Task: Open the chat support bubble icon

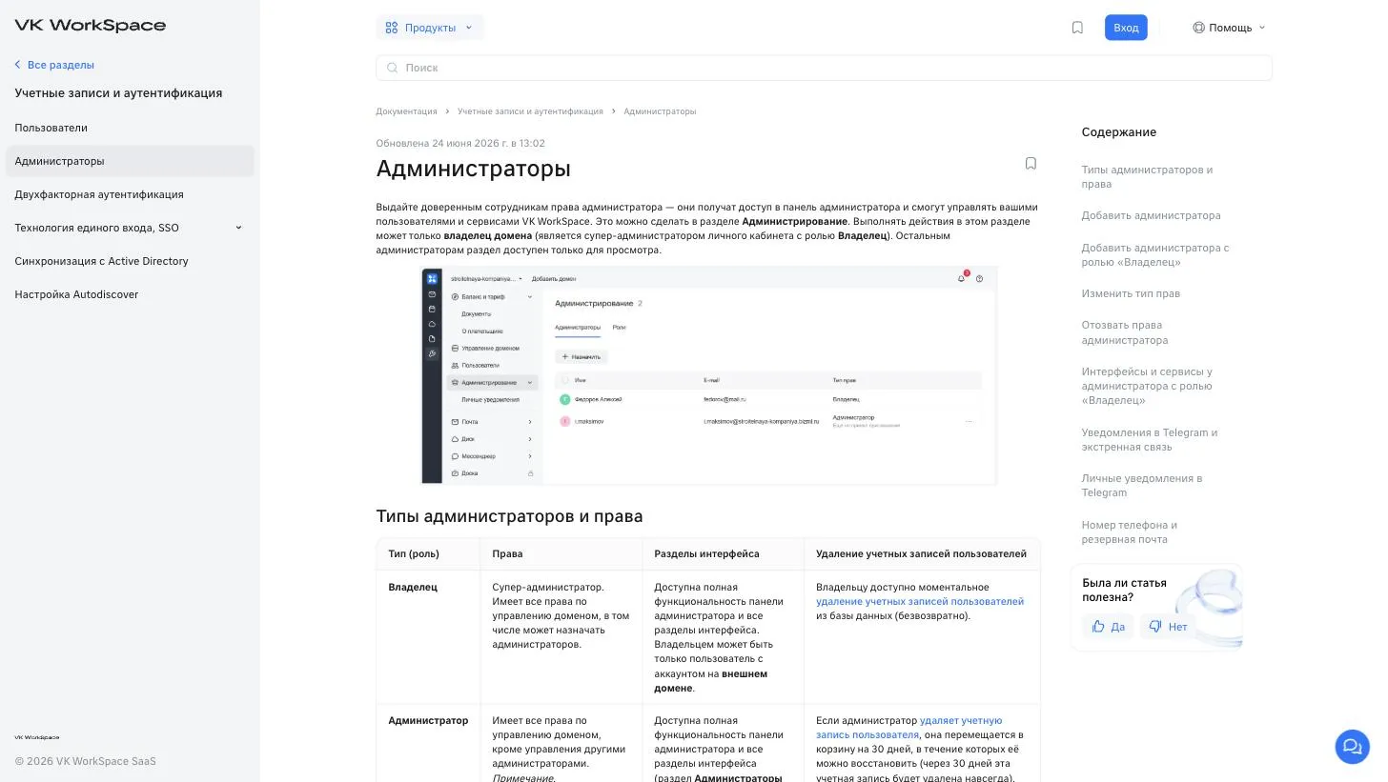Action: pos(1352,747)
